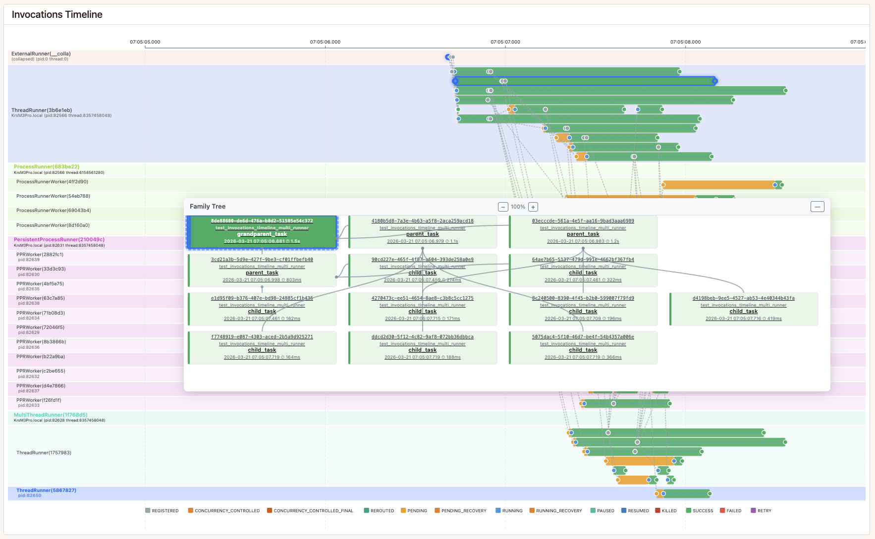Click the CONCURRENCY_CONTROLLED legend icon

191,510
